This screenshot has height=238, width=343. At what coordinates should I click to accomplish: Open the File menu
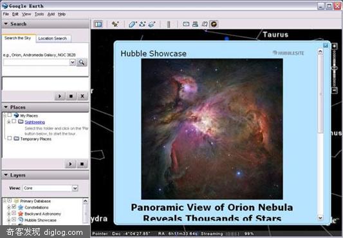click(x=6, y=14)
